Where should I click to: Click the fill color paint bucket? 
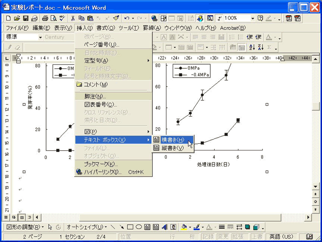click(184, 227)
